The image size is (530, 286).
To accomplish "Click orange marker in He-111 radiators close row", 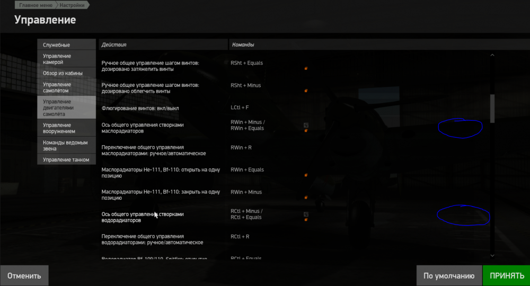I will (x=306, y=198).
